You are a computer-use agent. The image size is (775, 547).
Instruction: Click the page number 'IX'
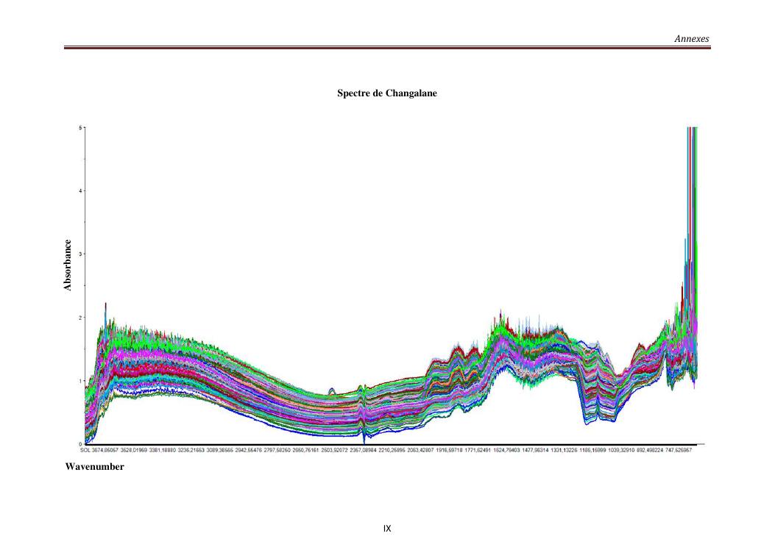[x=387, y=527]
